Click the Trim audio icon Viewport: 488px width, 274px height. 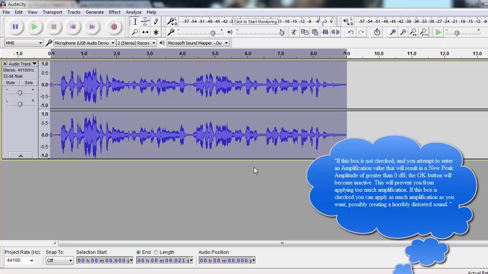coord(325,32)
